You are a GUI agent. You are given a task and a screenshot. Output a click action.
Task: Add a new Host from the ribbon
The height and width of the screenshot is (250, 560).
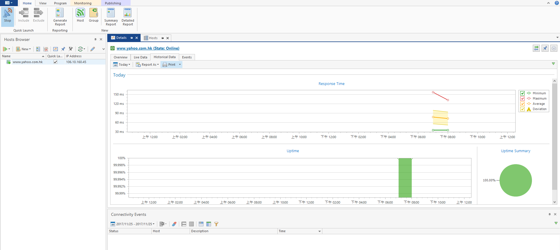pos(80,15)
